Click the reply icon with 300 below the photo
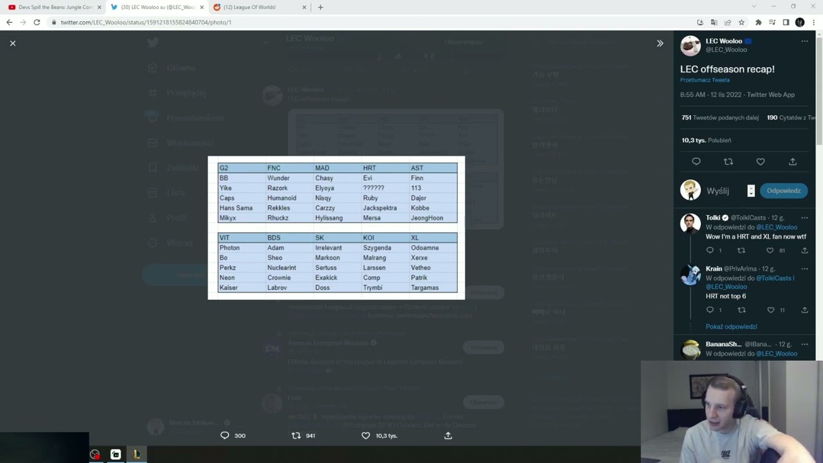This screenshot has height=463, width=823. tap(224, 435)
